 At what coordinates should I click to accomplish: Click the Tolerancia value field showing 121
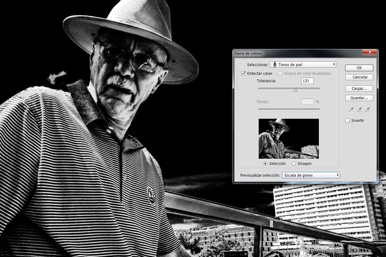[307, 81]
